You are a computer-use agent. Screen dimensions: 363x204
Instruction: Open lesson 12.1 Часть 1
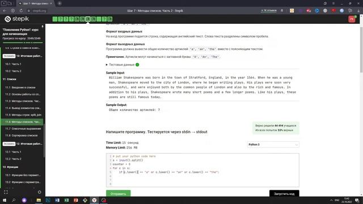[x=13, y=152]
